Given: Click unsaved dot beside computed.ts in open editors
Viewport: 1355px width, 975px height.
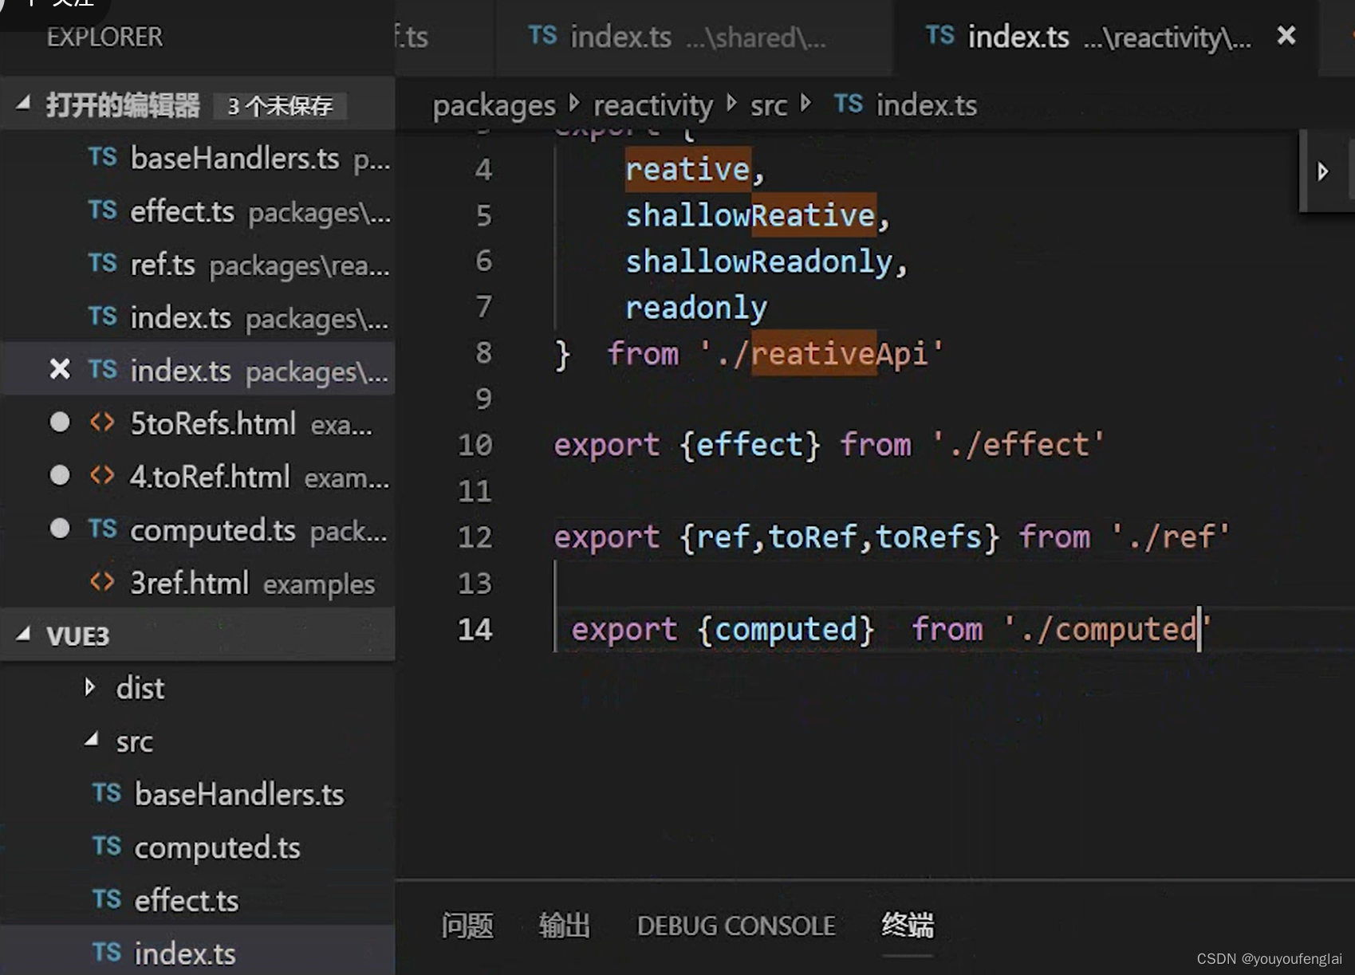Looking at the screenshot, I should (60, 529).
